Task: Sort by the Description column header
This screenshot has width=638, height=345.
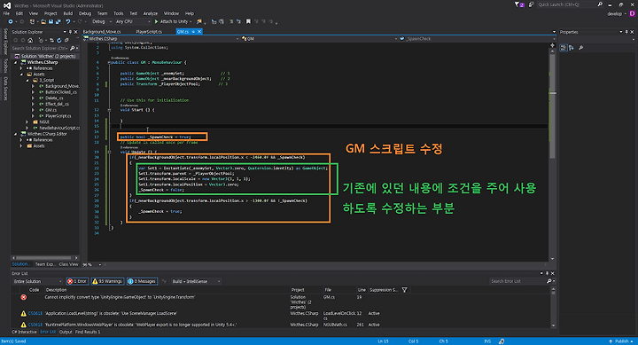Action: click(56, 290)
